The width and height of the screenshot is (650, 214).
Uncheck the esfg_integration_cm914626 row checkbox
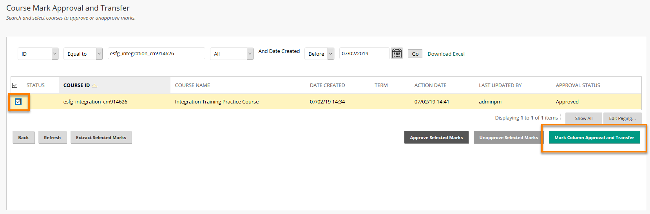pos(18,102)
